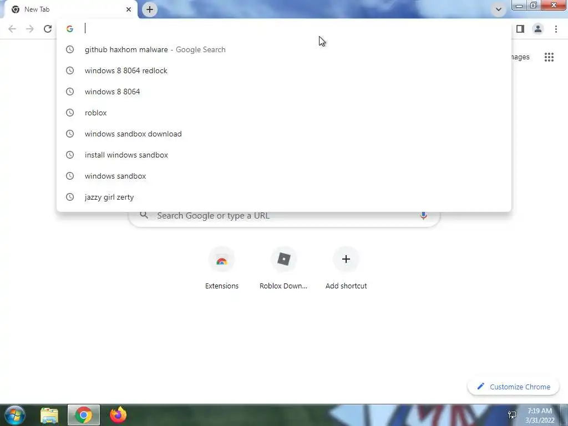Open a new tab with plus button
568x426 pixels.
(150, 9)
